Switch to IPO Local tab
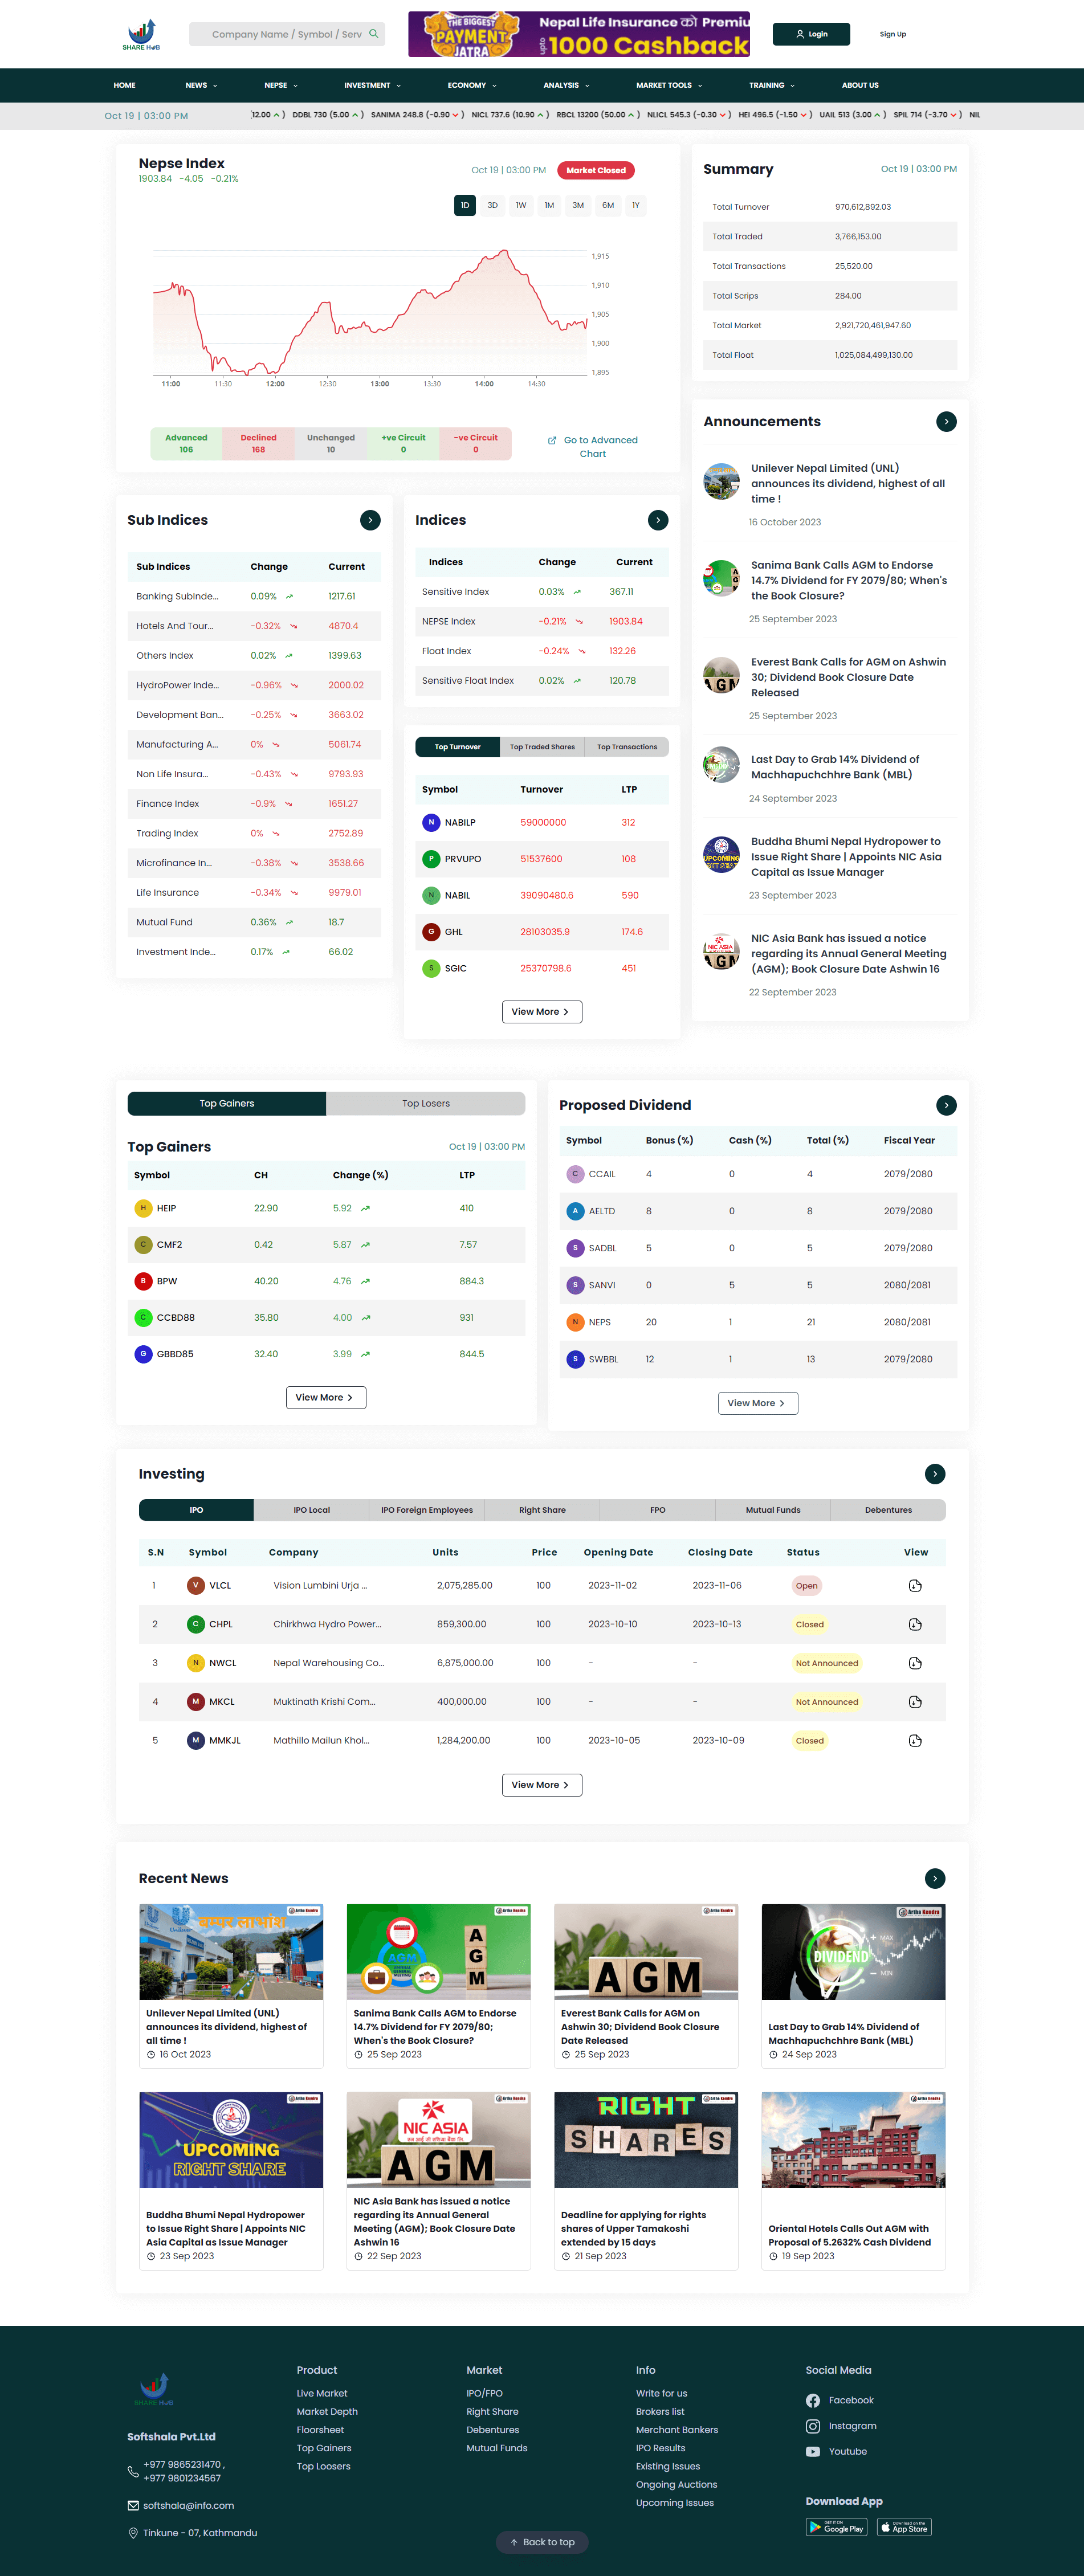 [x=311, y=1511]
